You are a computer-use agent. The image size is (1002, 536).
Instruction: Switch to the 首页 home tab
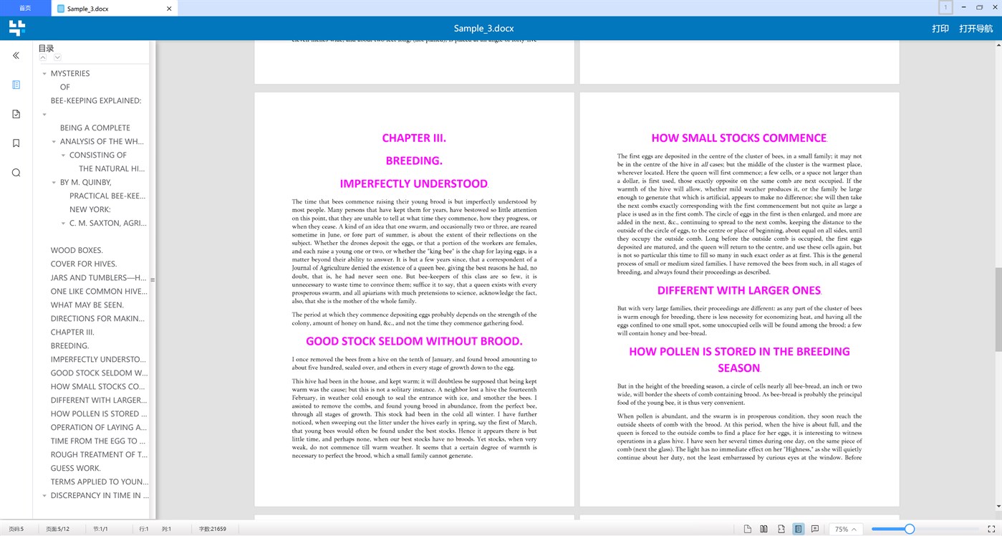(x=25, y=8)
